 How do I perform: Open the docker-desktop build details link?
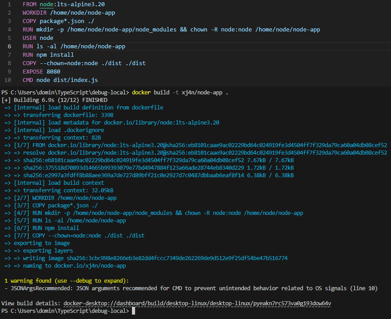[x=197, y=303]
